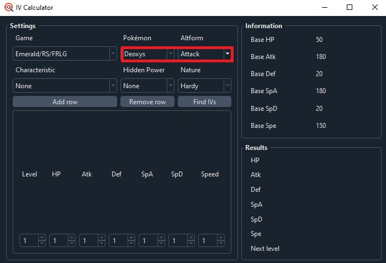Click the Remove row button
Screen dimensions: 386x263
point(147,101)
